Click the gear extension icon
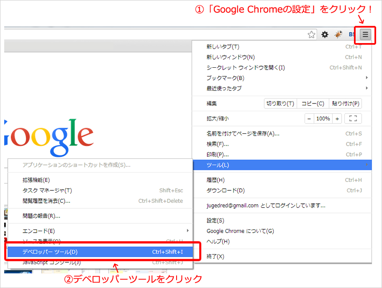The height and width of the screenshot is (288, 382). [325, 34]
